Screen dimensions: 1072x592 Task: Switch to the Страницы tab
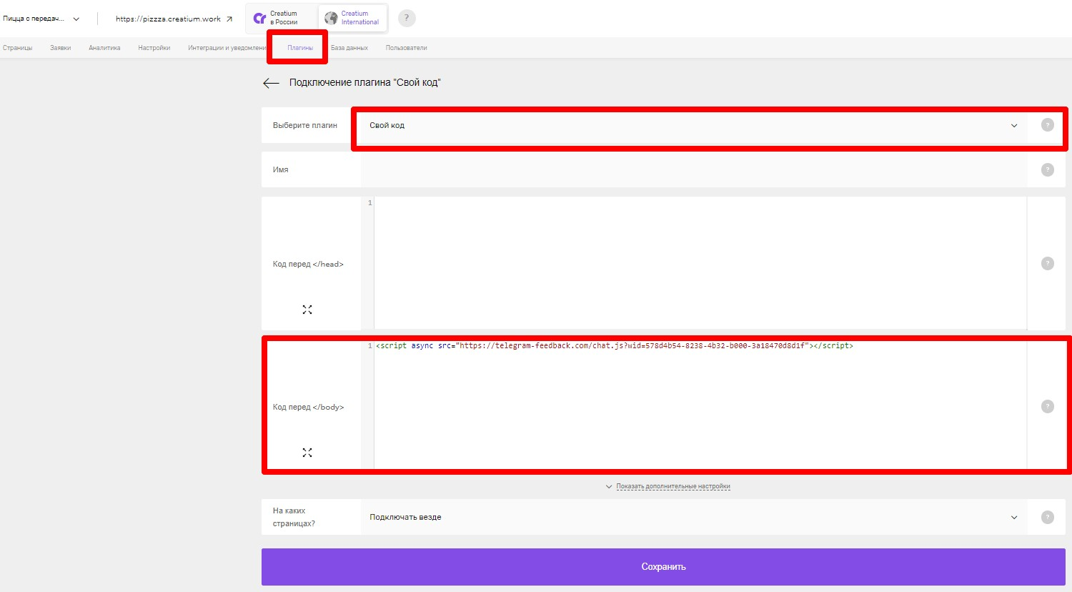pos(18,48)
